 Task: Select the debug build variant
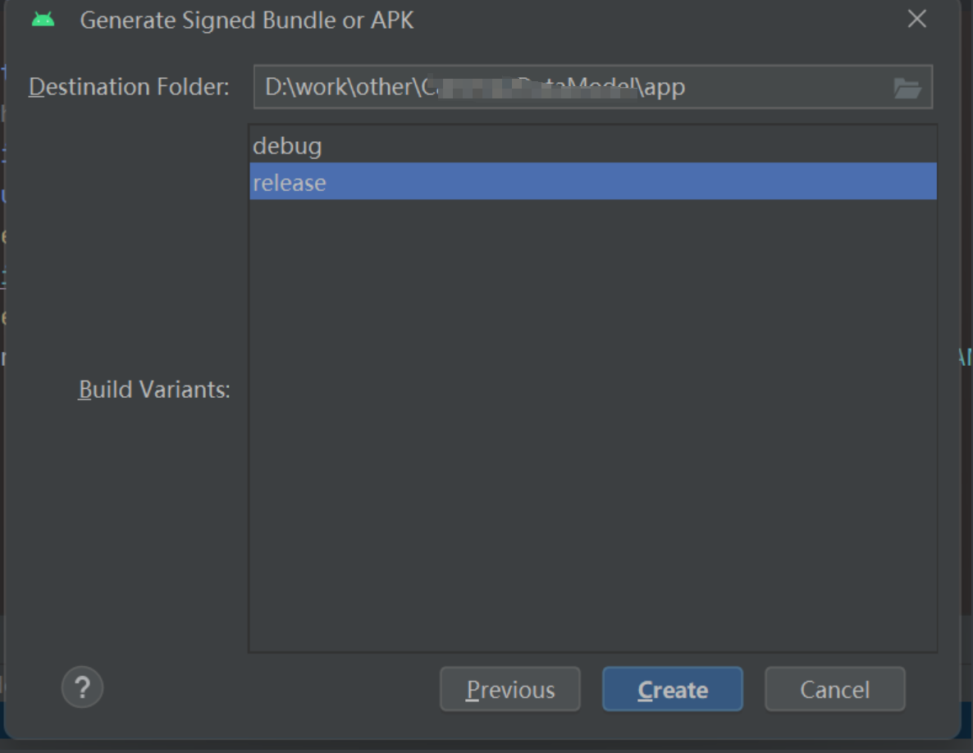287,146
